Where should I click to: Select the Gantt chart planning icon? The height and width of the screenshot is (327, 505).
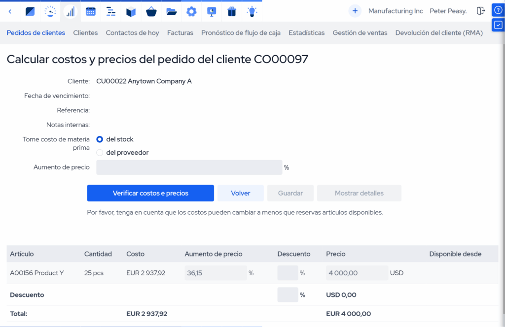(x=110, y=11)
